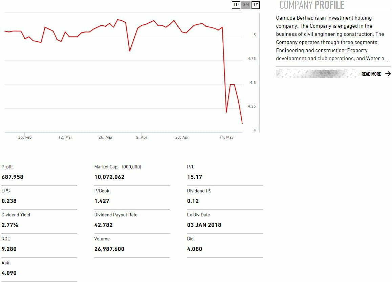Click the arrow icon beside READ MORE
The image size is (392, 282).
point(388,74)
